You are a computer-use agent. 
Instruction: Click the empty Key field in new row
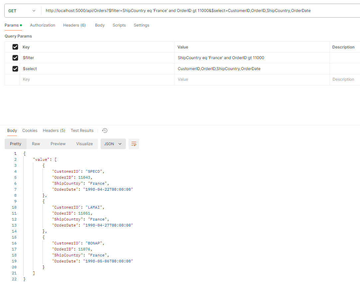click(96, 79)
